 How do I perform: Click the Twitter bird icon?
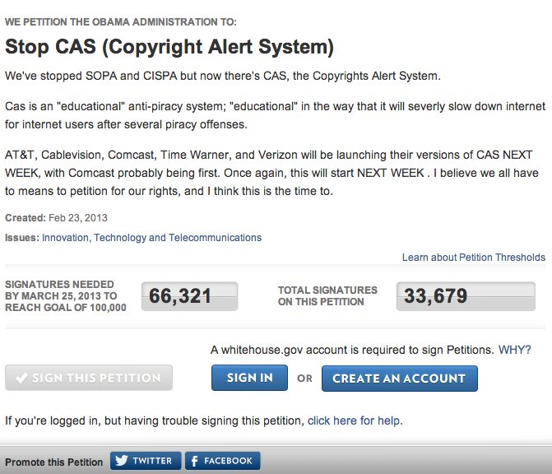(x=122, y=461)
